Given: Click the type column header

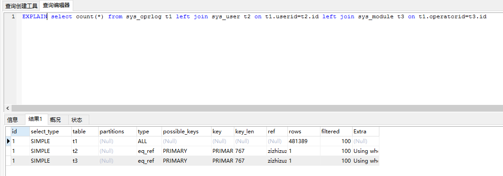Looking at the screenshot, I should click(150, 131).
